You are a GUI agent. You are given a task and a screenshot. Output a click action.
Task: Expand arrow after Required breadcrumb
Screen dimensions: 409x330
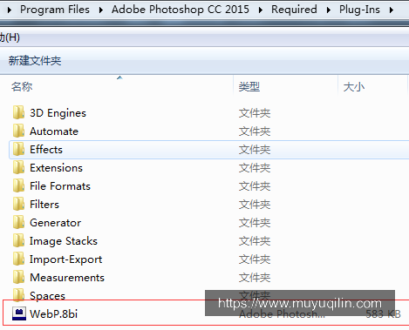click(x=329, y=10)
